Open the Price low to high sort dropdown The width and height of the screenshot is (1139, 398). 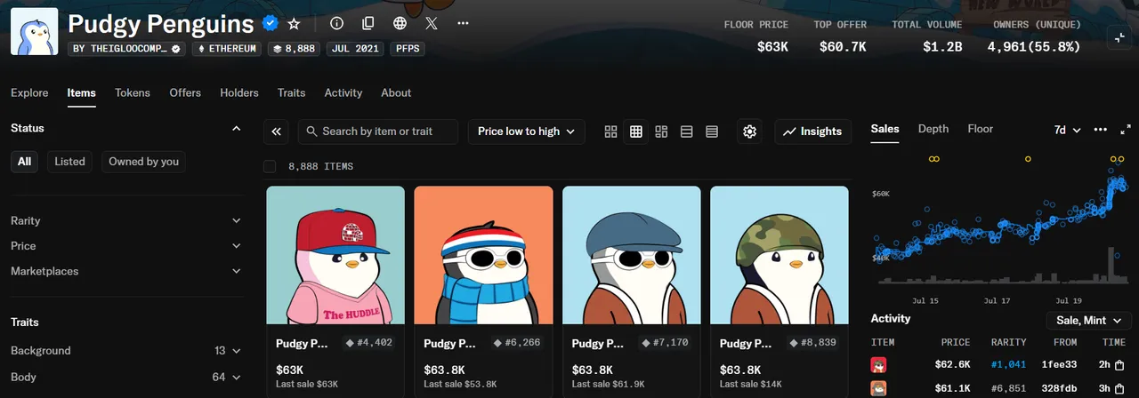526,131
